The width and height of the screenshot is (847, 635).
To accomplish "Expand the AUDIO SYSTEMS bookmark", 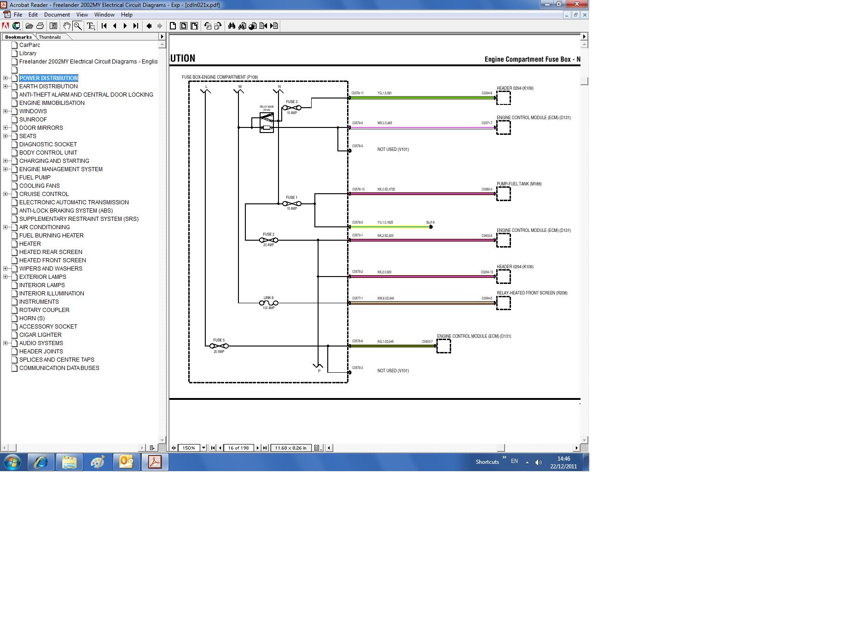I will (5, 343).
